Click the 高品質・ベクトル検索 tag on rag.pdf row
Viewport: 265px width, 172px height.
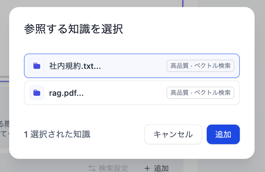click(200, 93)
